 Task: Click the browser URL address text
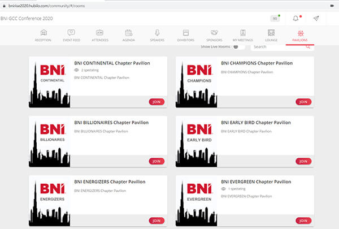pyautogui.click(x=47, y=6)
